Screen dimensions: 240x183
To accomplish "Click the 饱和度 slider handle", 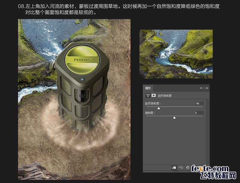I will [x=174, y=118].
